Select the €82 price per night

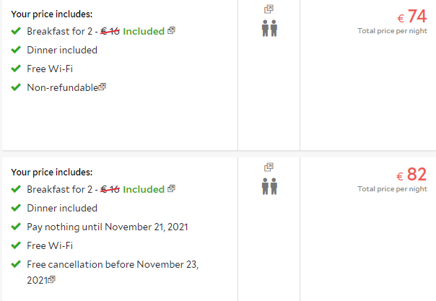coord(411,174)
